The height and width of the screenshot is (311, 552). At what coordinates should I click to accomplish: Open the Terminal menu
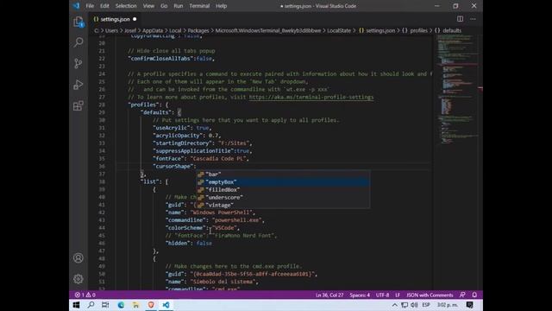[199, 6]
